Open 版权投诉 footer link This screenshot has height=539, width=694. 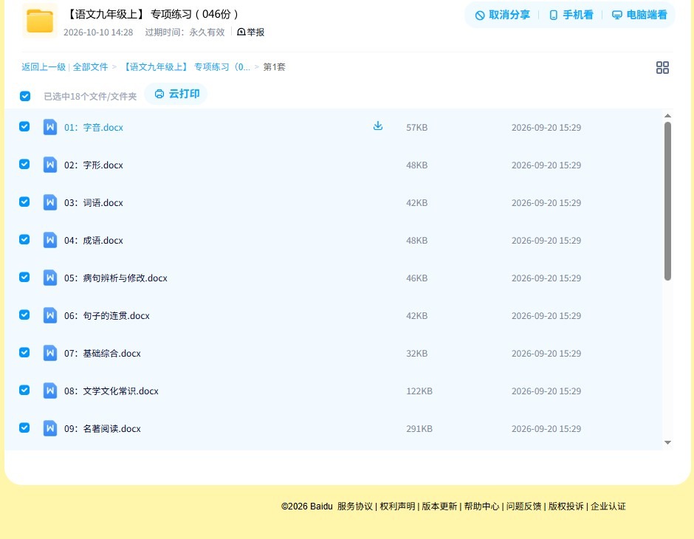[x=566, y=507]
